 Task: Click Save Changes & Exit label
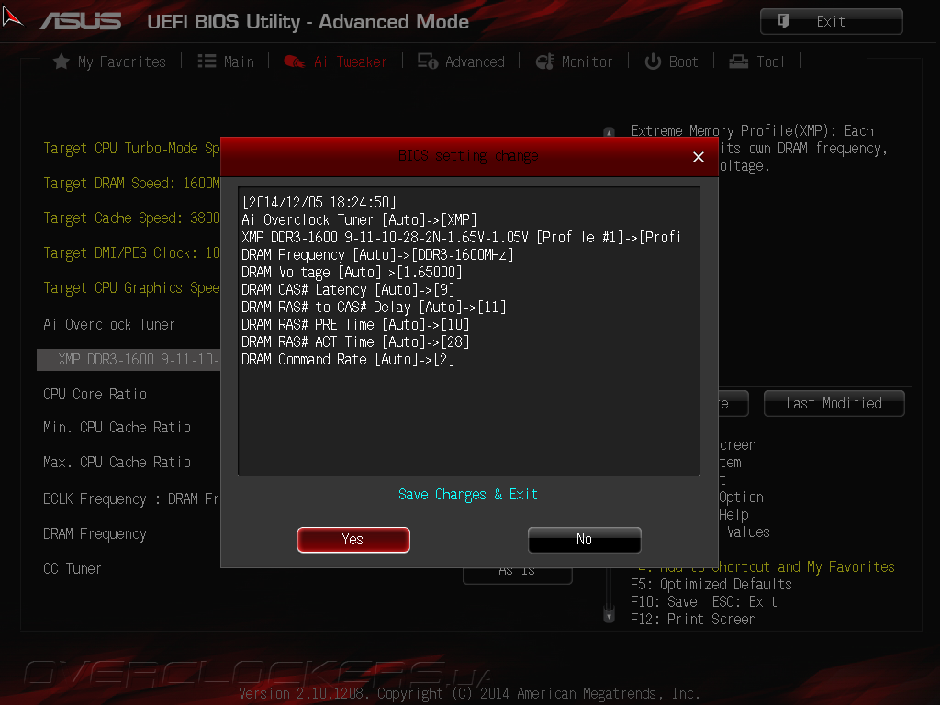(x=468, y=495)
